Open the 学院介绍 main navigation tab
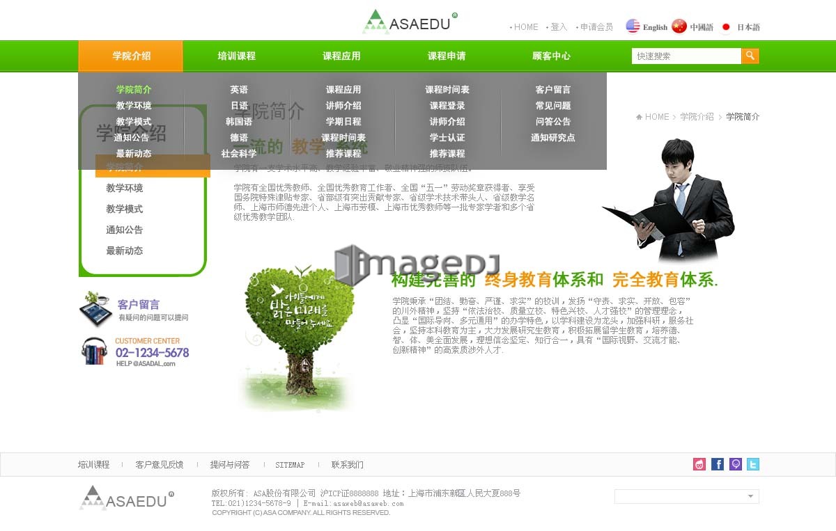This screenshot has width=836, height=531. click(x=131, y=56)
